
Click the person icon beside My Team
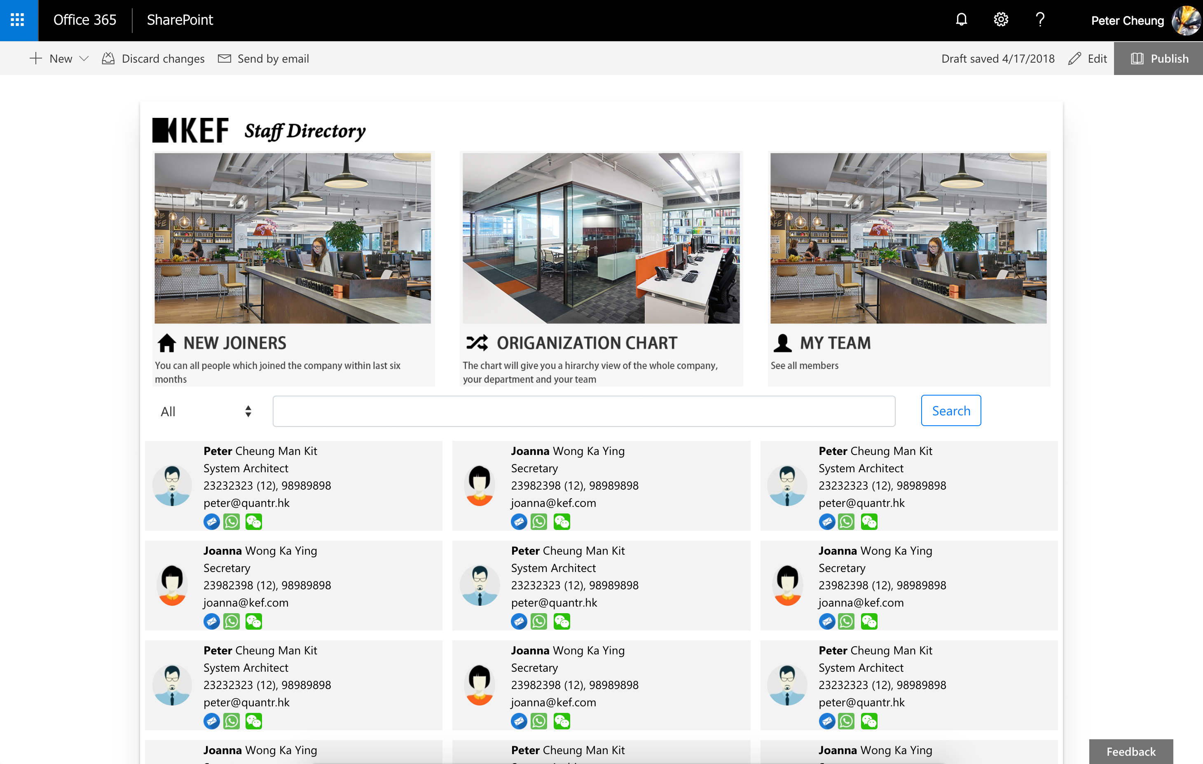(x=782, y=343)
